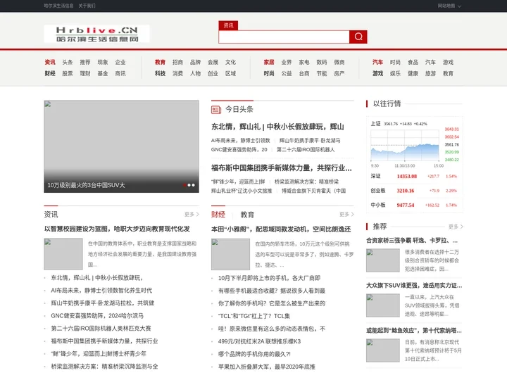Open headline 福布斯中国集团携手新媒体力量
This screenshot has width=507, height=380.
281,167
